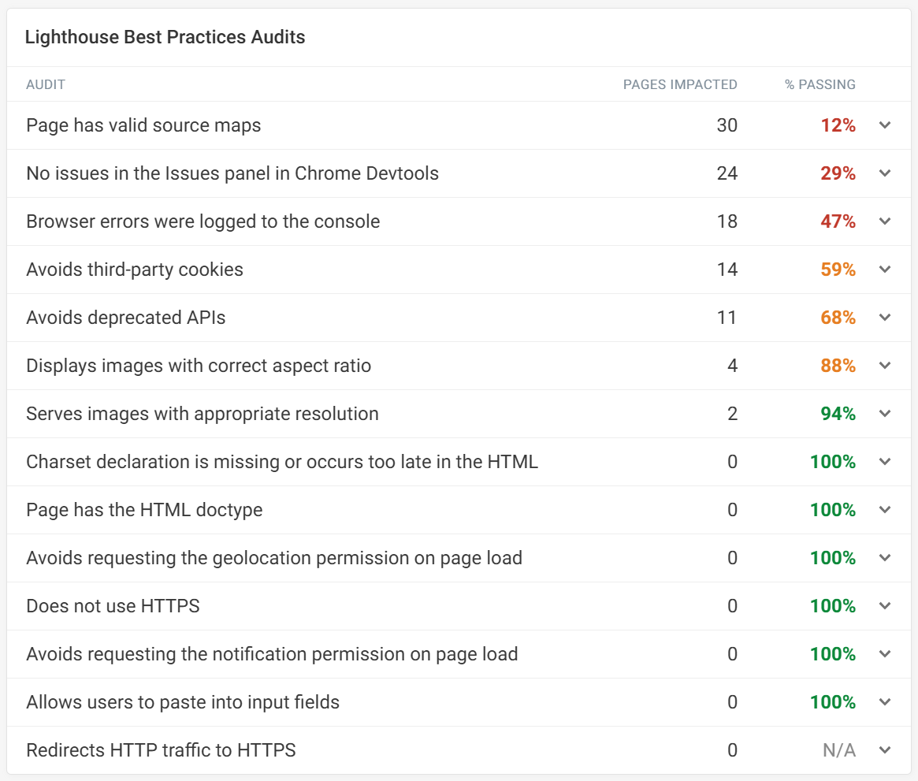Expand chevron for geolocation permission audit
Viewport: 918px width, 781px height.
point(885,557)
